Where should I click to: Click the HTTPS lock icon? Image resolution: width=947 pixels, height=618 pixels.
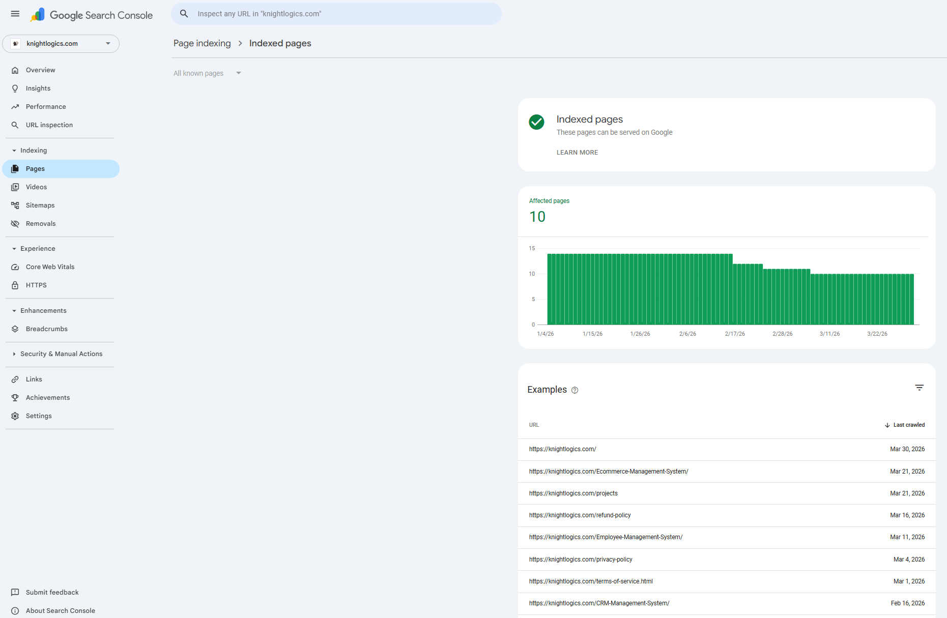point(15,285)
